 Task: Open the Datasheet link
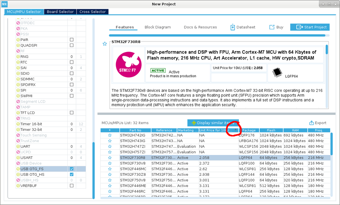243,27
